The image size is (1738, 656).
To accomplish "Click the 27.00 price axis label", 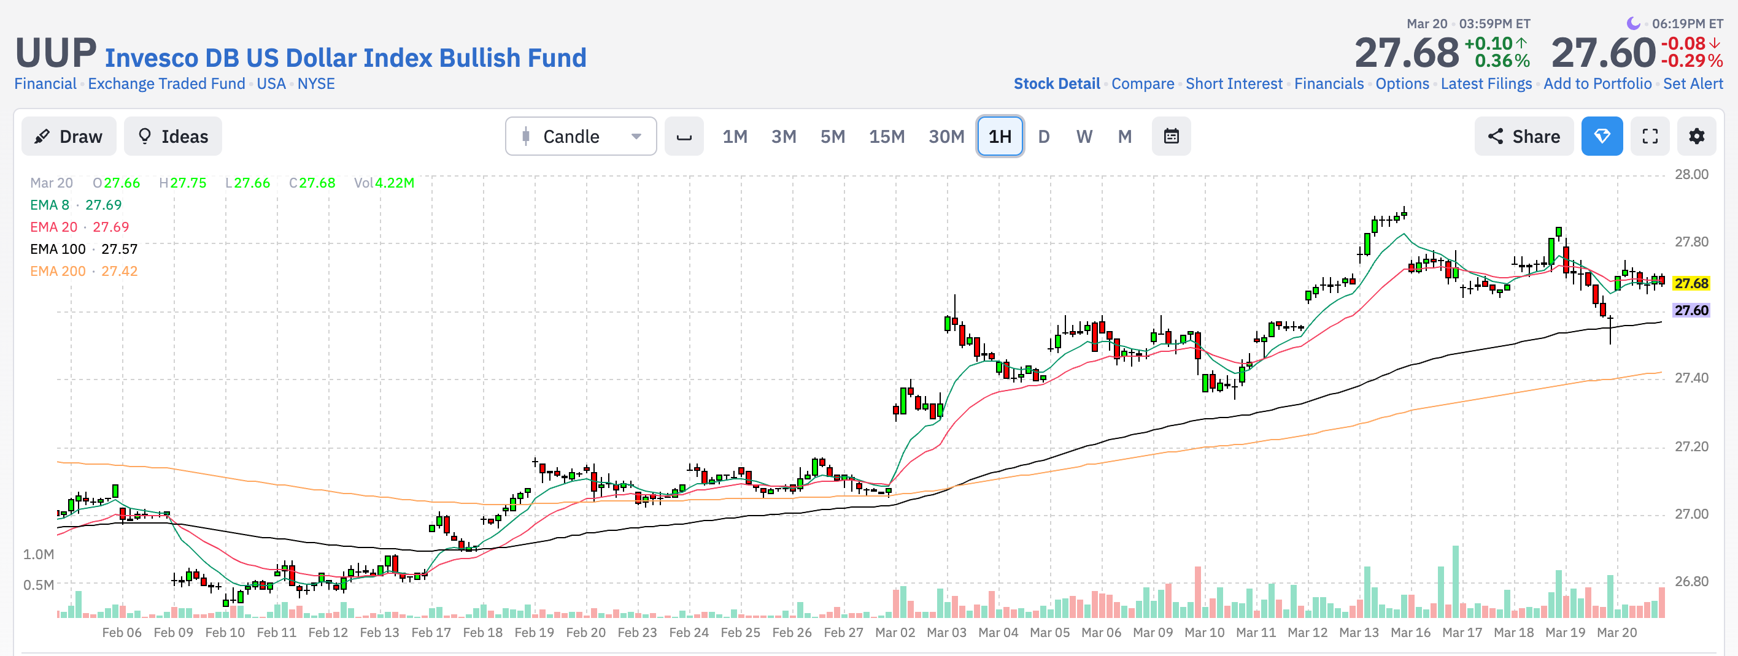I will click(x=1691, y=514).
